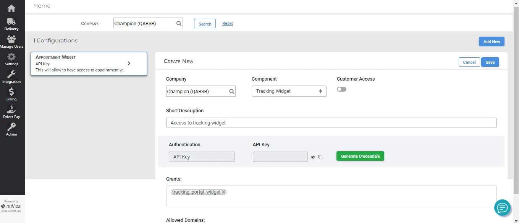519x223 pixels.
Task: Expand the Appointment Widget configuration
Action: coord(129,63)
